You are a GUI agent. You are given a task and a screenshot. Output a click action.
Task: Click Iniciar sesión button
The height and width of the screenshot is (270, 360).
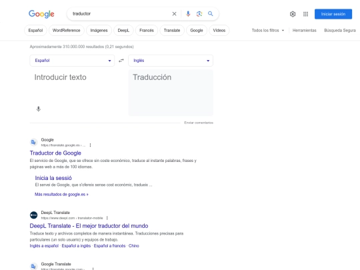333,14
